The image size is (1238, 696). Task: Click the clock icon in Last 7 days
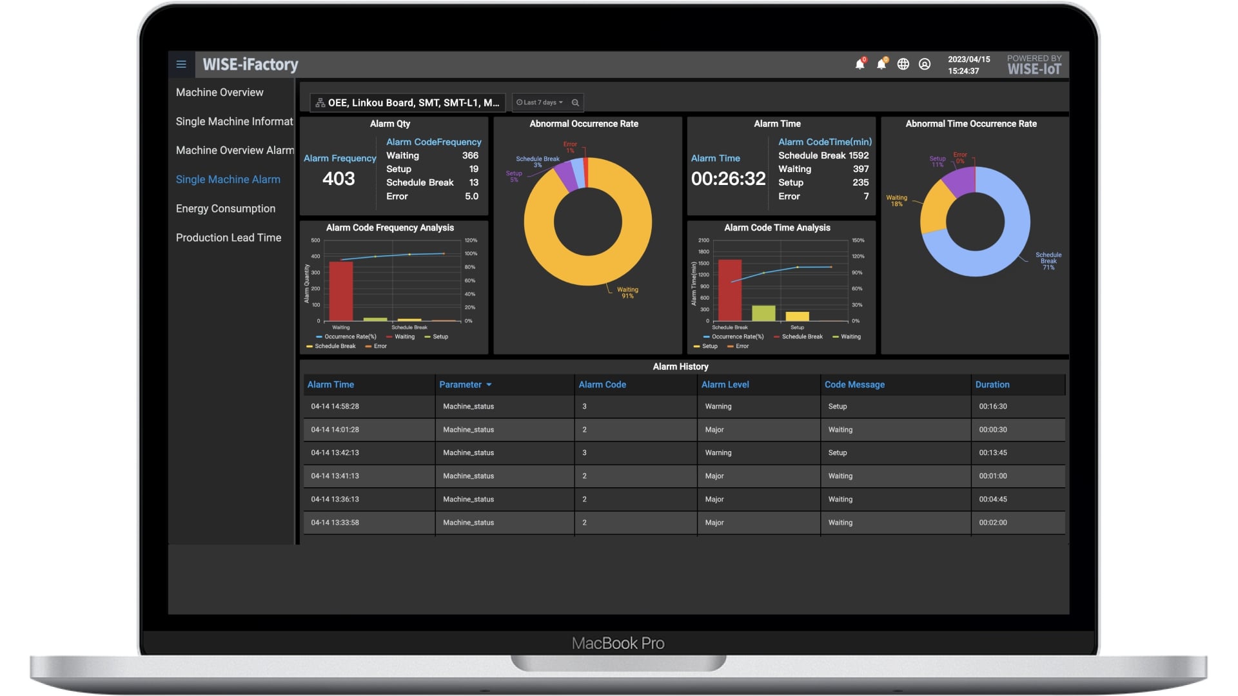click(519, 102)
